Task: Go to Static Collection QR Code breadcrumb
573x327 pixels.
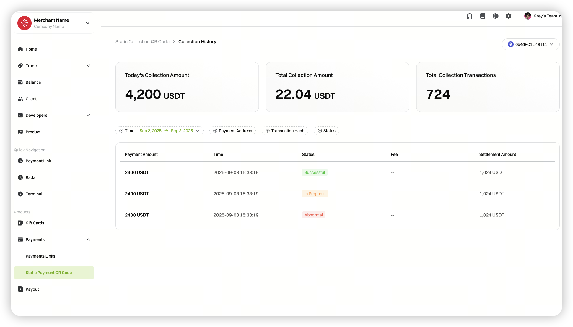Action: pos(142,42)
